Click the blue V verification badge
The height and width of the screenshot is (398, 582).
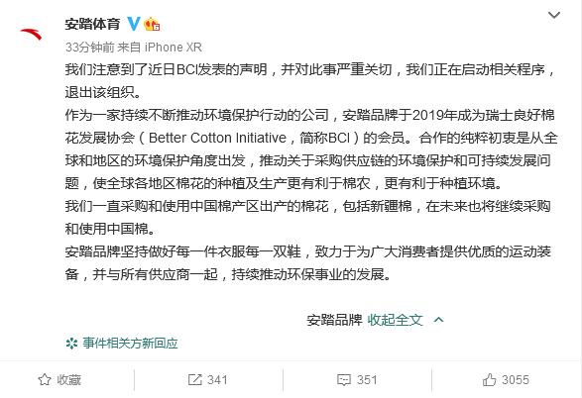133,24
